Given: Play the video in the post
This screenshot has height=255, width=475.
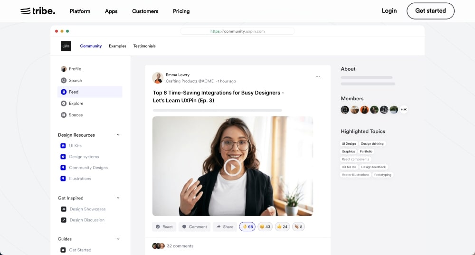Looking at the screenshot, I should 232,167.
